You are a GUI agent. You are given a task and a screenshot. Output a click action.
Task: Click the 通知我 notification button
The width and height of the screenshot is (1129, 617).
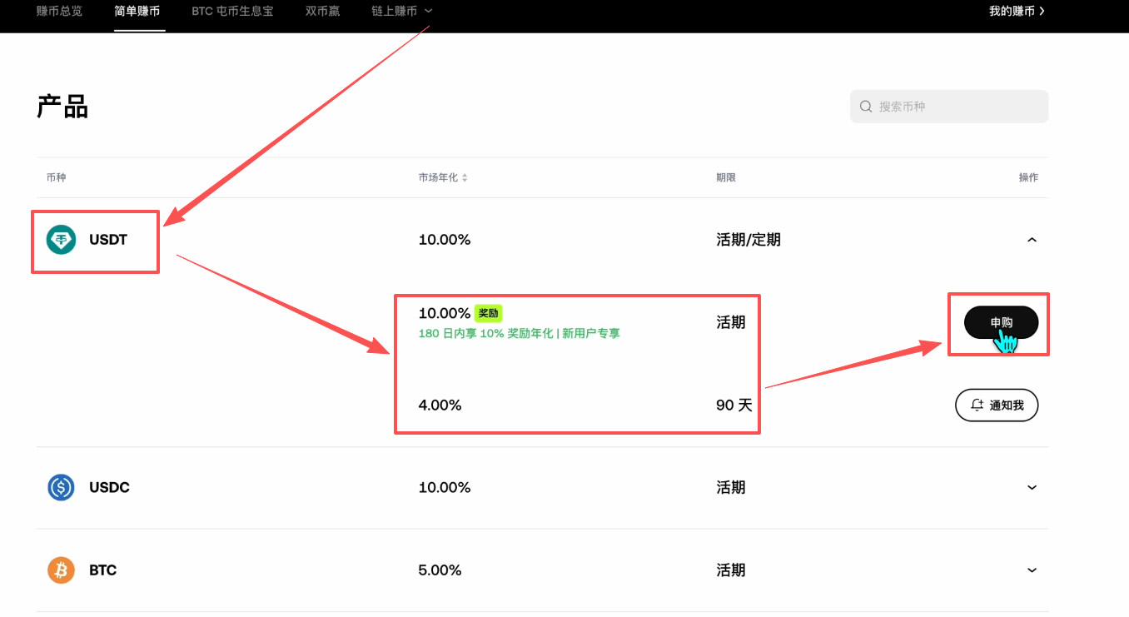(x=997, y=405)
